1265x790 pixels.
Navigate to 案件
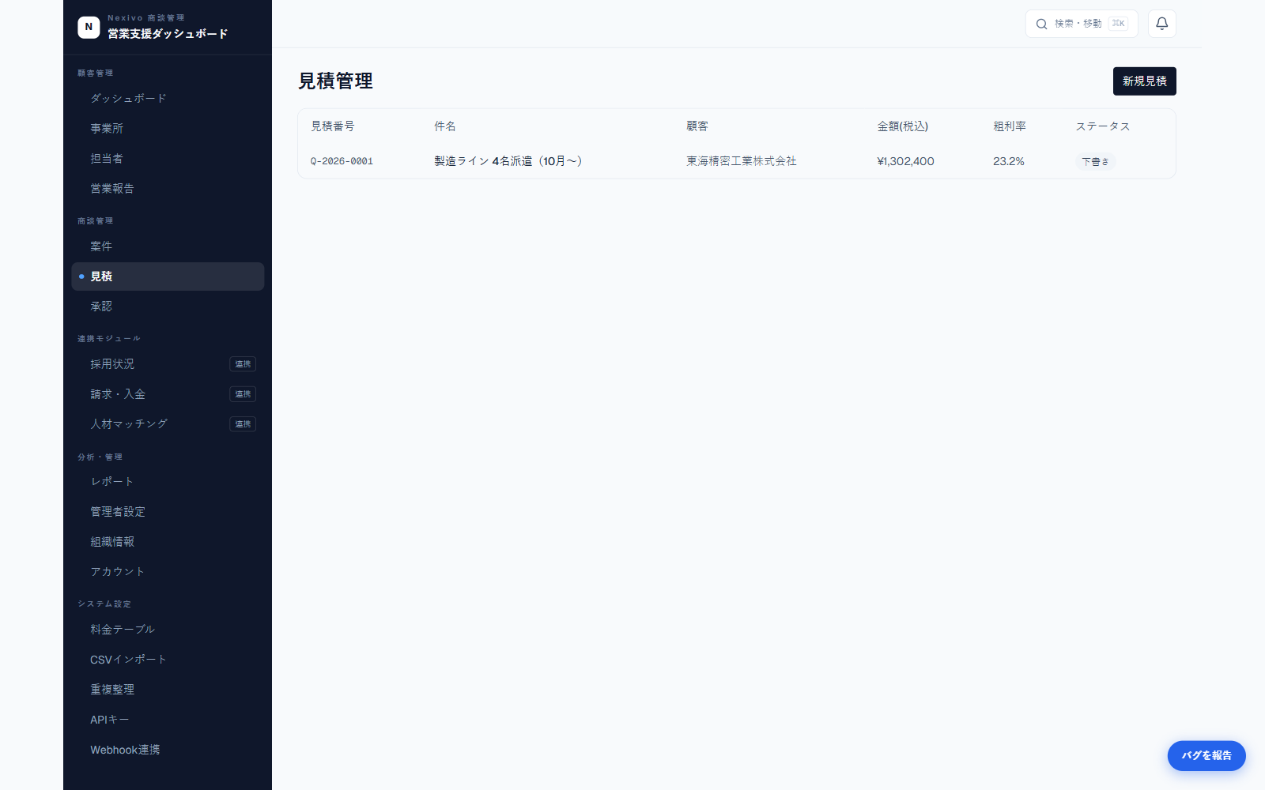tap(168, 246)
